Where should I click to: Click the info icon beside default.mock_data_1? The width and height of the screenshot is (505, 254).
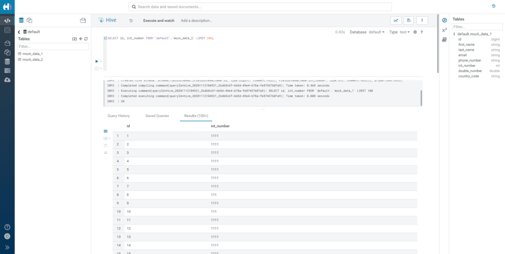click(x=454, y=34)
